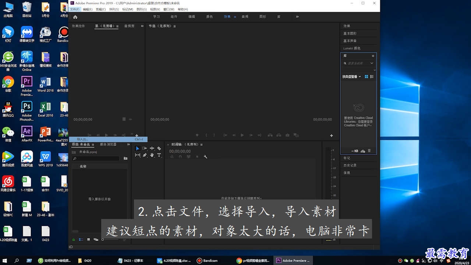Choose 导入(I)... menu entry
This screenshot has height=265, width=471.
(108, 139)
